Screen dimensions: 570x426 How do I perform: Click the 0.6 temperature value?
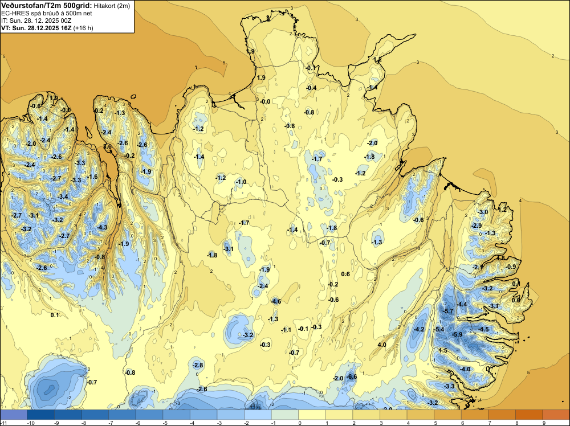point(346,274)
